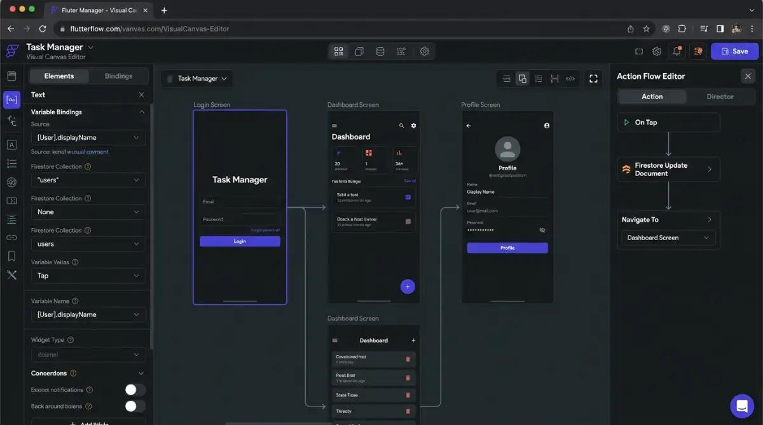Open the chat support bubble icon
Screen dimensions: 763x425
click(x=741, y=405)
